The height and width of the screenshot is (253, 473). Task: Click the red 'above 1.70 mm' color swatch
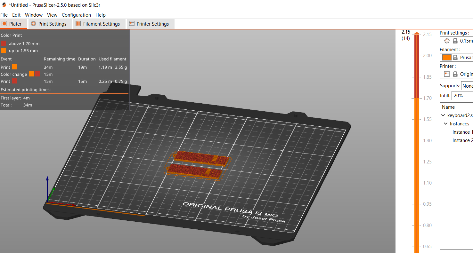point(4,43)
